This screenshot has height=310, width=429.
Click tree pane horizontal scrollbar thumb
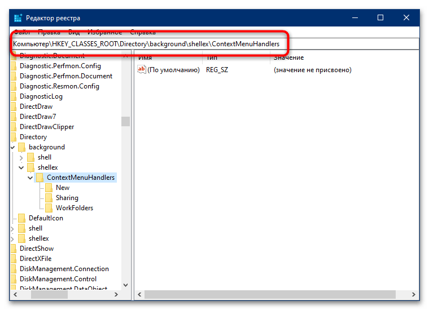pos(49,295)
